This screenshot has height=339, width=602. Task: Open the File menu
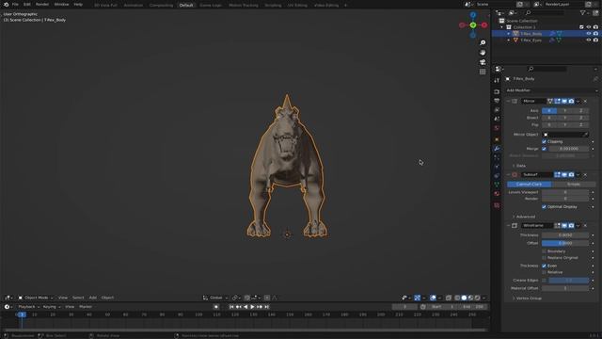[x=15, y=4]
